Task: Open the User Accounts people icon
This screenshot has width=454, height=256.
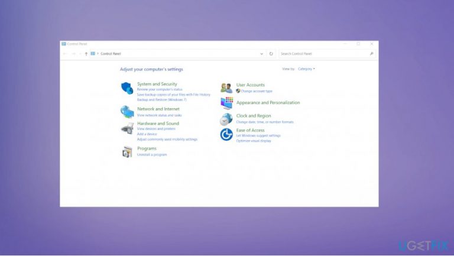Action: [226, 88]
